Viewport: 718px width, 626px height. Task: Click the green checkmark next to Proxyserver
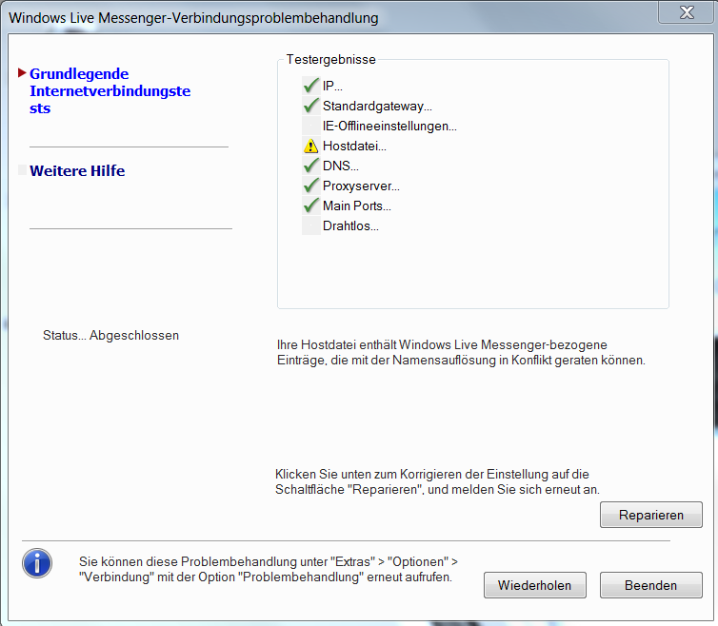click(311, 186)
